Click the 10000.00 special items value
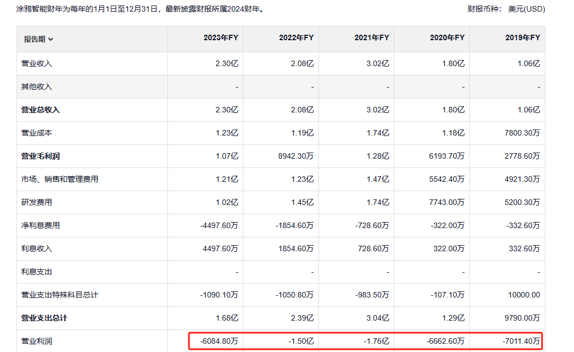Viewport: 574px width, 352px height. pyautogui.click(x=524, y=295)
